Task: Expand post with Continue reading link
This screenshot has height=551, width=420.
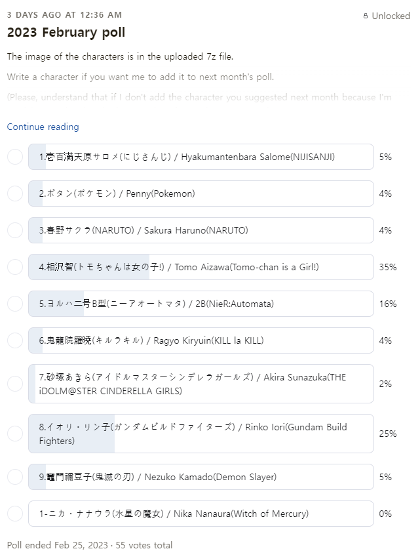Action: (43, 127)
